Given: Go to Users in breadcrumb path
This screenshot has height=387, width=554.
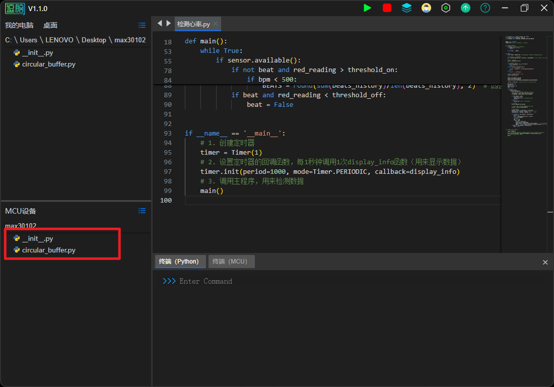Looking at the screenshot, I should (28, 40).
